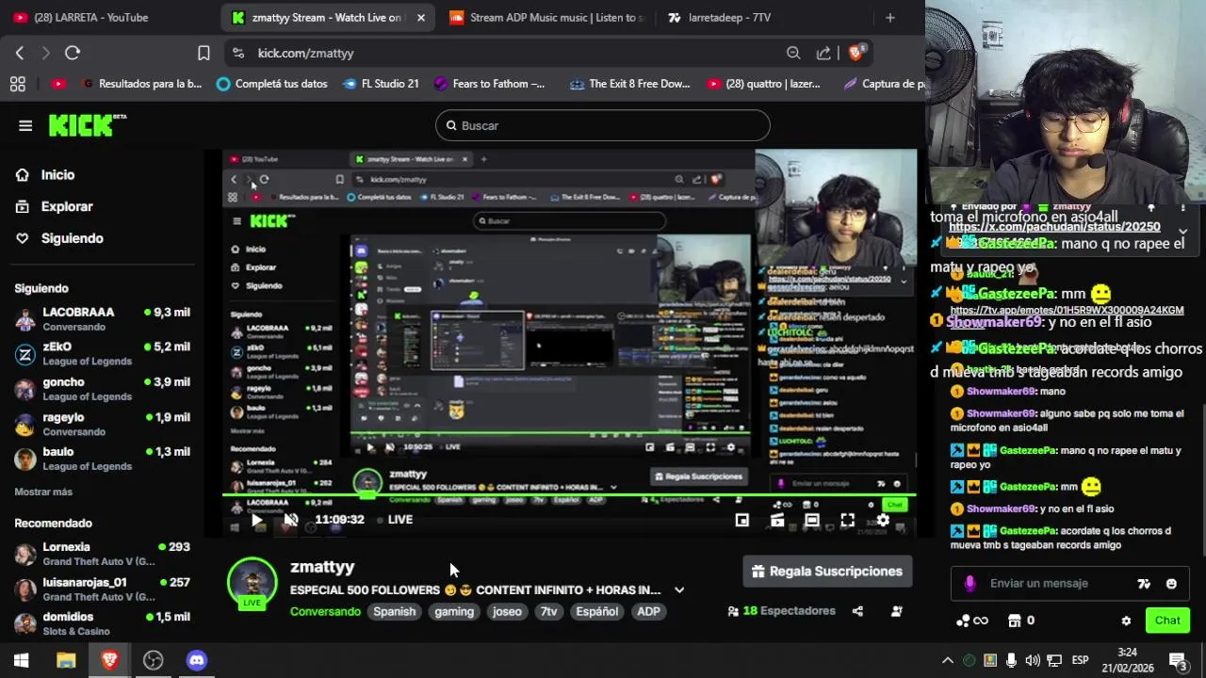Viewport: 1206px width, 678px height.
Task: Expand following list with Mostrar más
Action: click(x=43, y=492)
